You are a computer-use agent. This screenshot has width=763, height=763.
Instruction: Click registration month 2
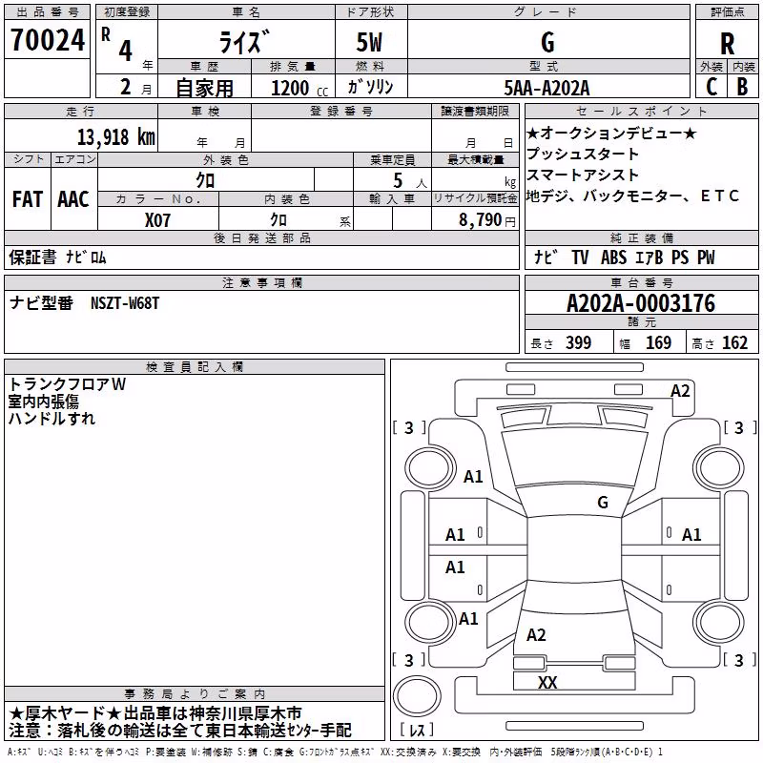(x=126, y=87)
